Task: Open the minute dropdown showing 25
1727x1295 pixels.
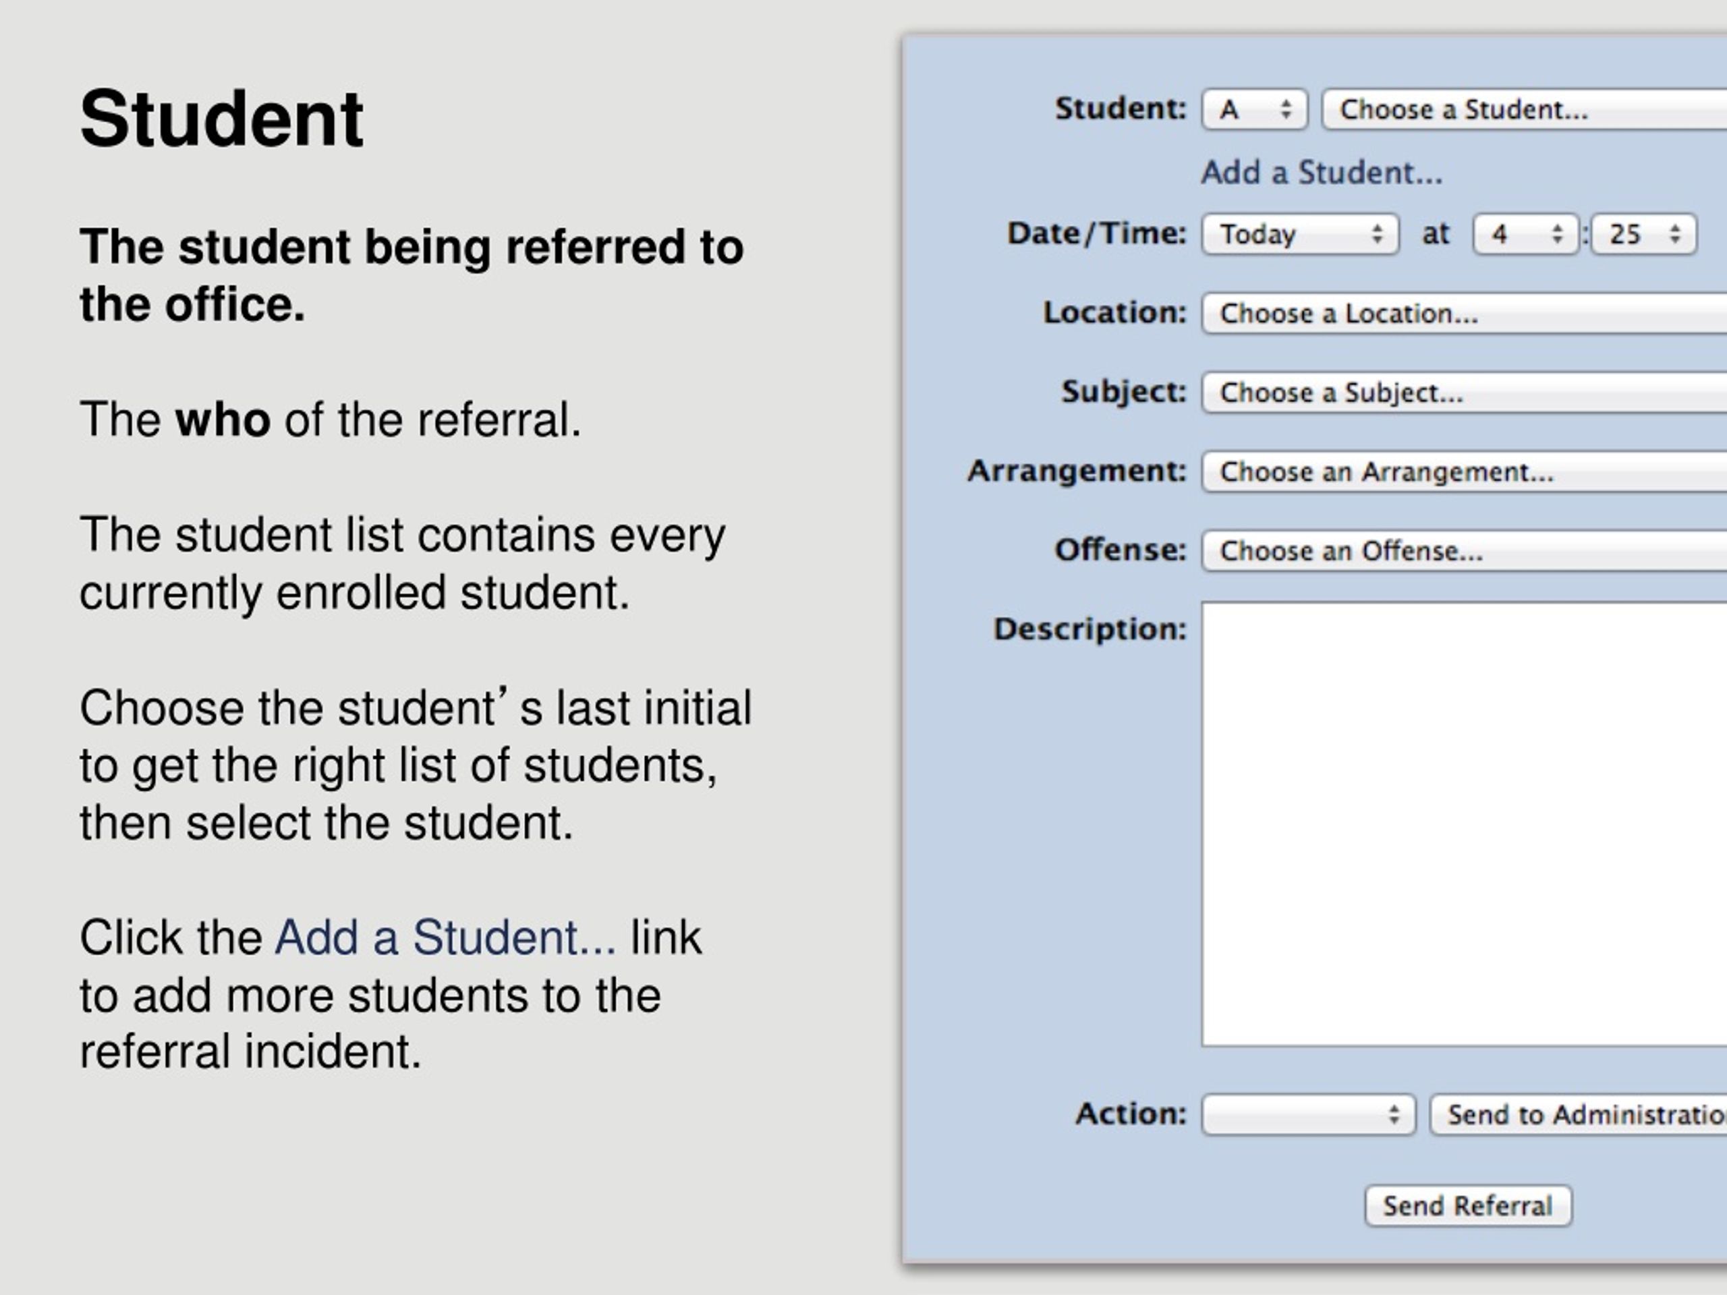Action: (1644, 234)
